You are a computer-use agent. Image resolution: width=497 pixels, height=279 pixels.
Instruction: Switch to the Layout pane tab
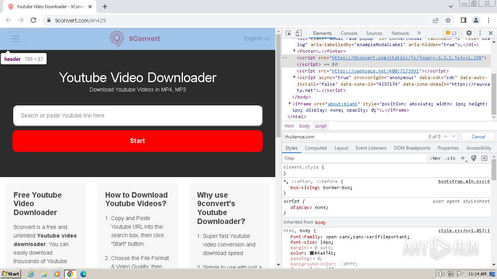pos(341,148)
